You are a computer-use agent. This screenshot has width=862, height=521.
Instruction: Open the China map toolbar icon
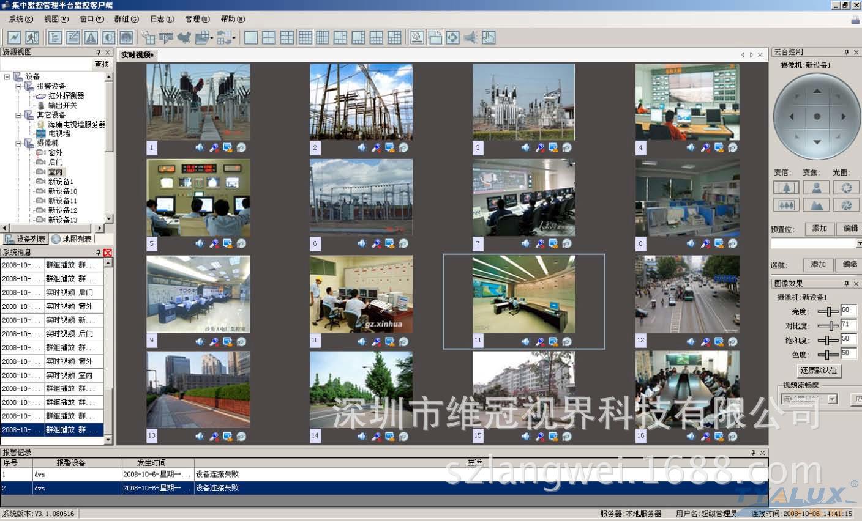pyautogui.click(x=184, y=37)
